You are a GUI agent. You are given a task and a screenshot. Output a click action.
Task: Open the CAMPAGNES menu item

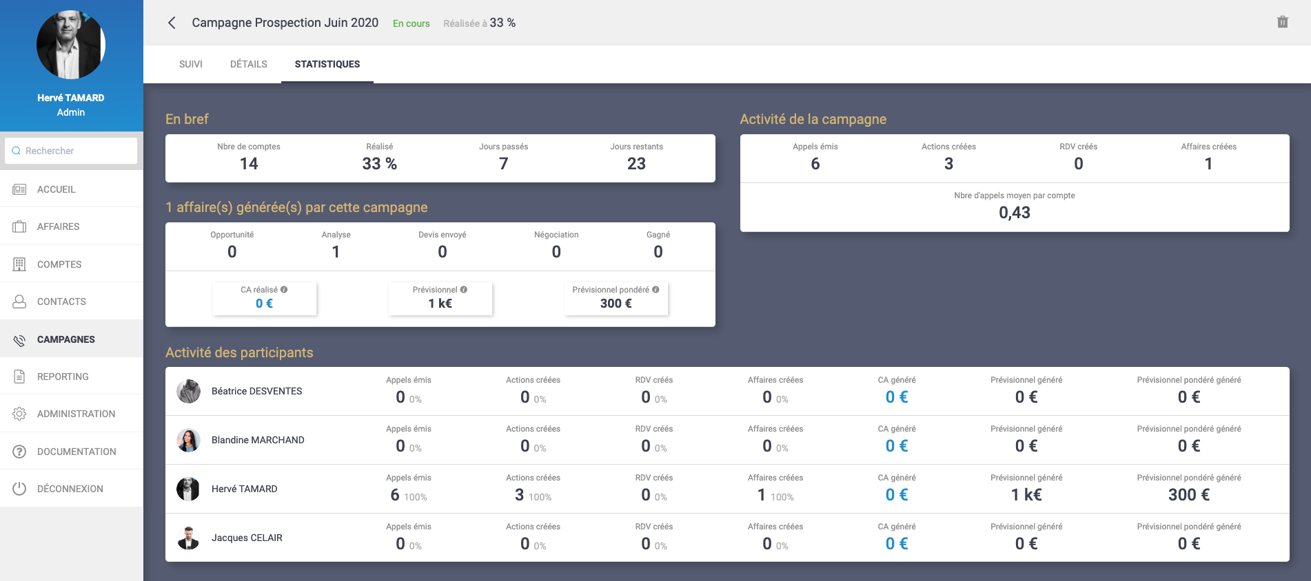click(x=66, y=339)
